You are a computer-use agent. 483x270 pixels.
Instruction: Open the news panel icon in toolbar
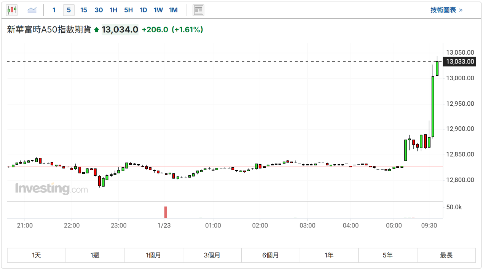(x=198, y=10)
